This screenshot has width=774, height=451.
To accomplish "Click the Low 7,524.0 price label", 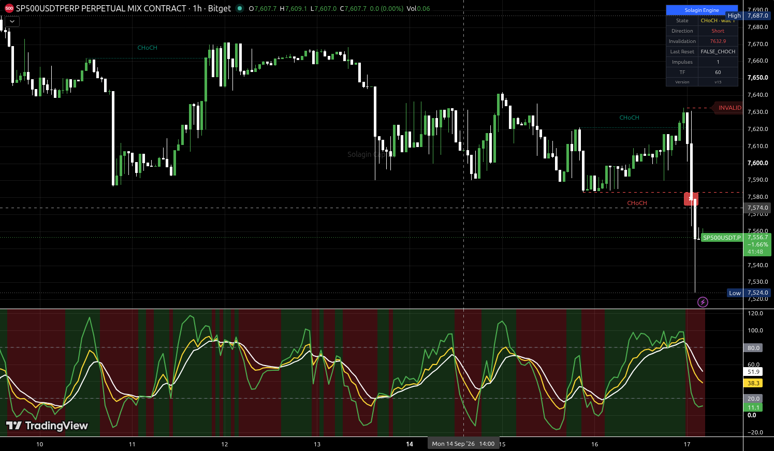I will (749, 293).
